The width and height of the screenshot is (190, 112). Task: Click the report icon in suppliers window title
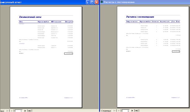(102, 2)
